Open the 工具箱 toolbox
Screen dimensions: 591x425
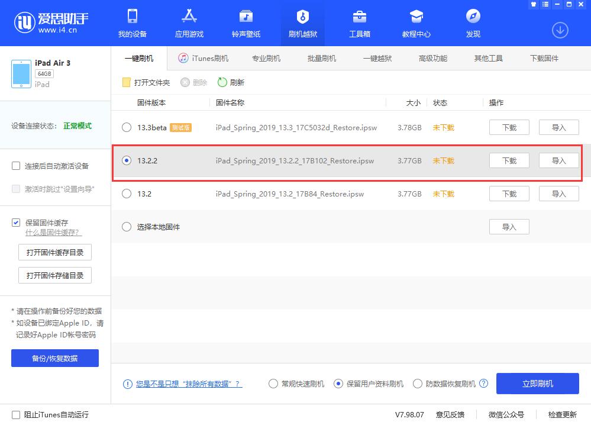(360, 24)
